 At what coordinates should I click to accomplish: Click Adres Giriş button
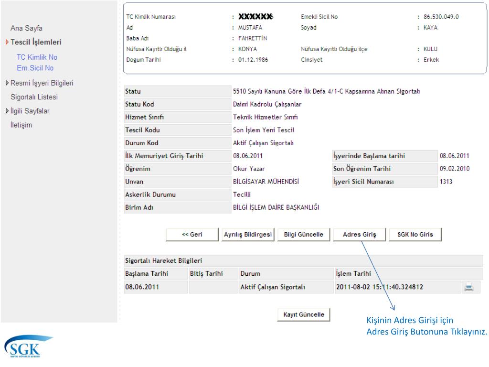(x=359, y=234)
